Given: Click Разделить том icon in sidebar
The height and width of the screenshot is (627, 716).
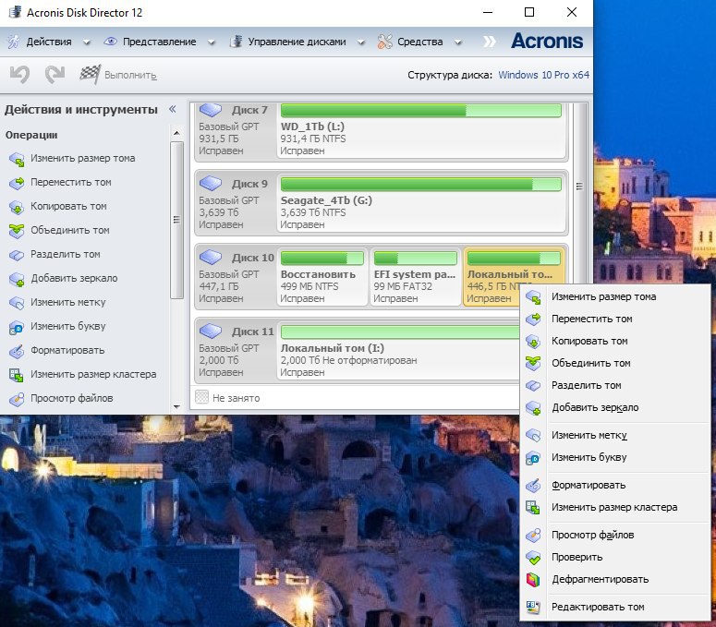Looking at the screenshot, I should [17, 255].
